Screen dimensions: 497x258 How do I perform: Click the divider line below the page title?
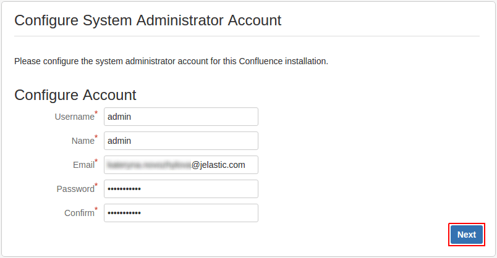tap(247, 36)
